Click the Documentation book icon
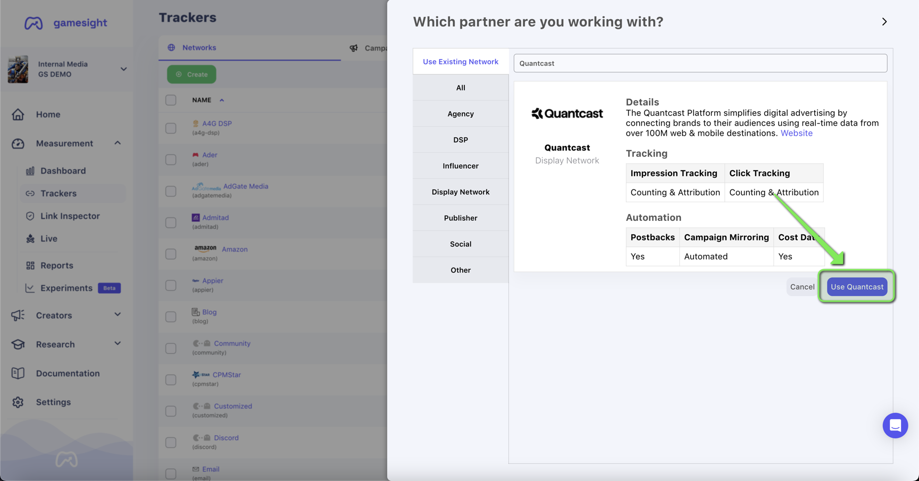The height and width of the screenshot is (481, 919). 18,373
